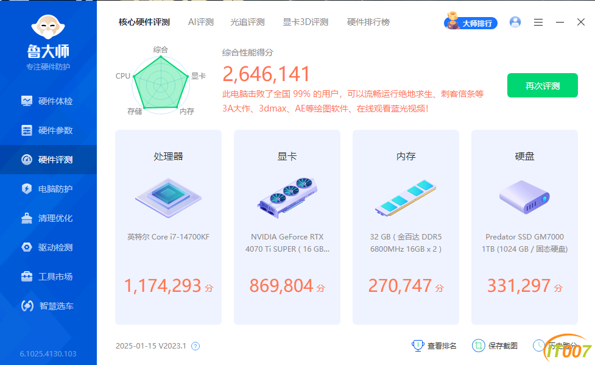The image size is (595, 365).
Task: Click the 32 GB 金百达 DDR5 text
Action: (406, 243)
